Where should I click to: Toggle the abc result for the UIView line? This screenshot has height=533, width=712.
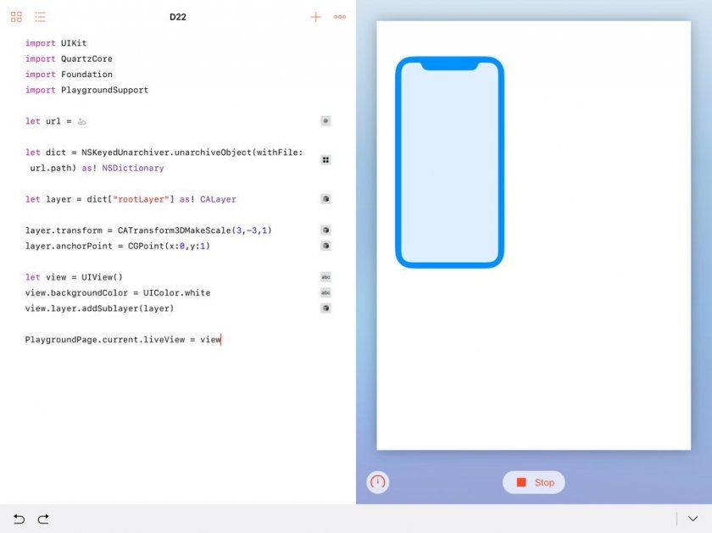(325, 276)
